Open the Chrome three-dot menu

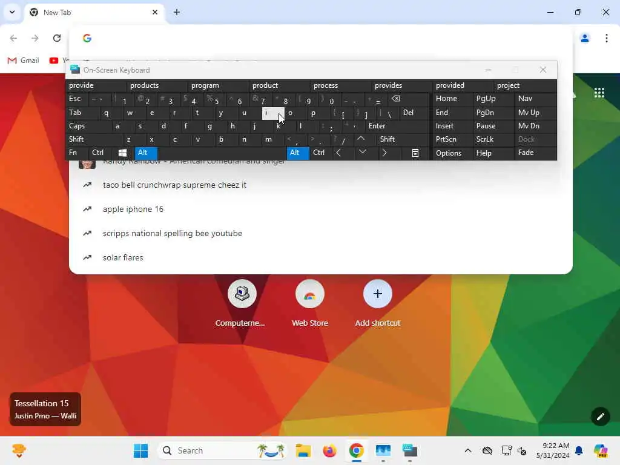tap(607, 38)
